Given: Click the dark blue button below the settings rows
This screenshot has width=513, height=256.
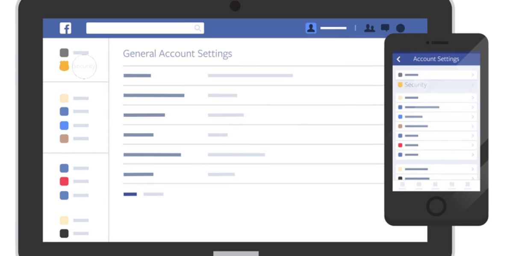Looking at the screenshot, I should (x=130, y=194).
